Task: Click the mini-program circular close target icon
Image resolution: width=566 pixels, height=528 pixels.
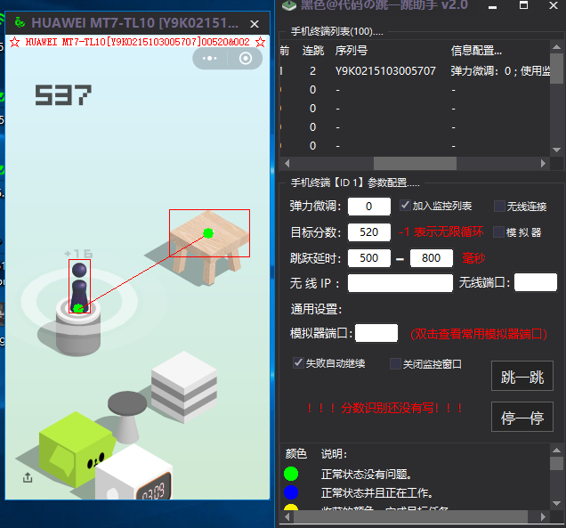Action: (246, 59)
